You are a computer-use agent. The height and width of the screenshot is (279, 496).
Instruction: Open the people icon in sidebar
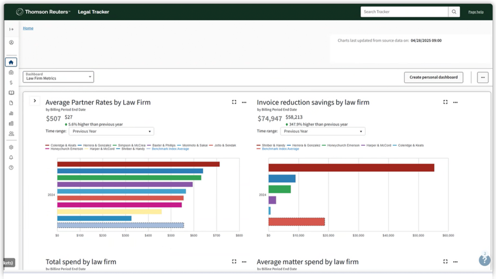point(11,134)
